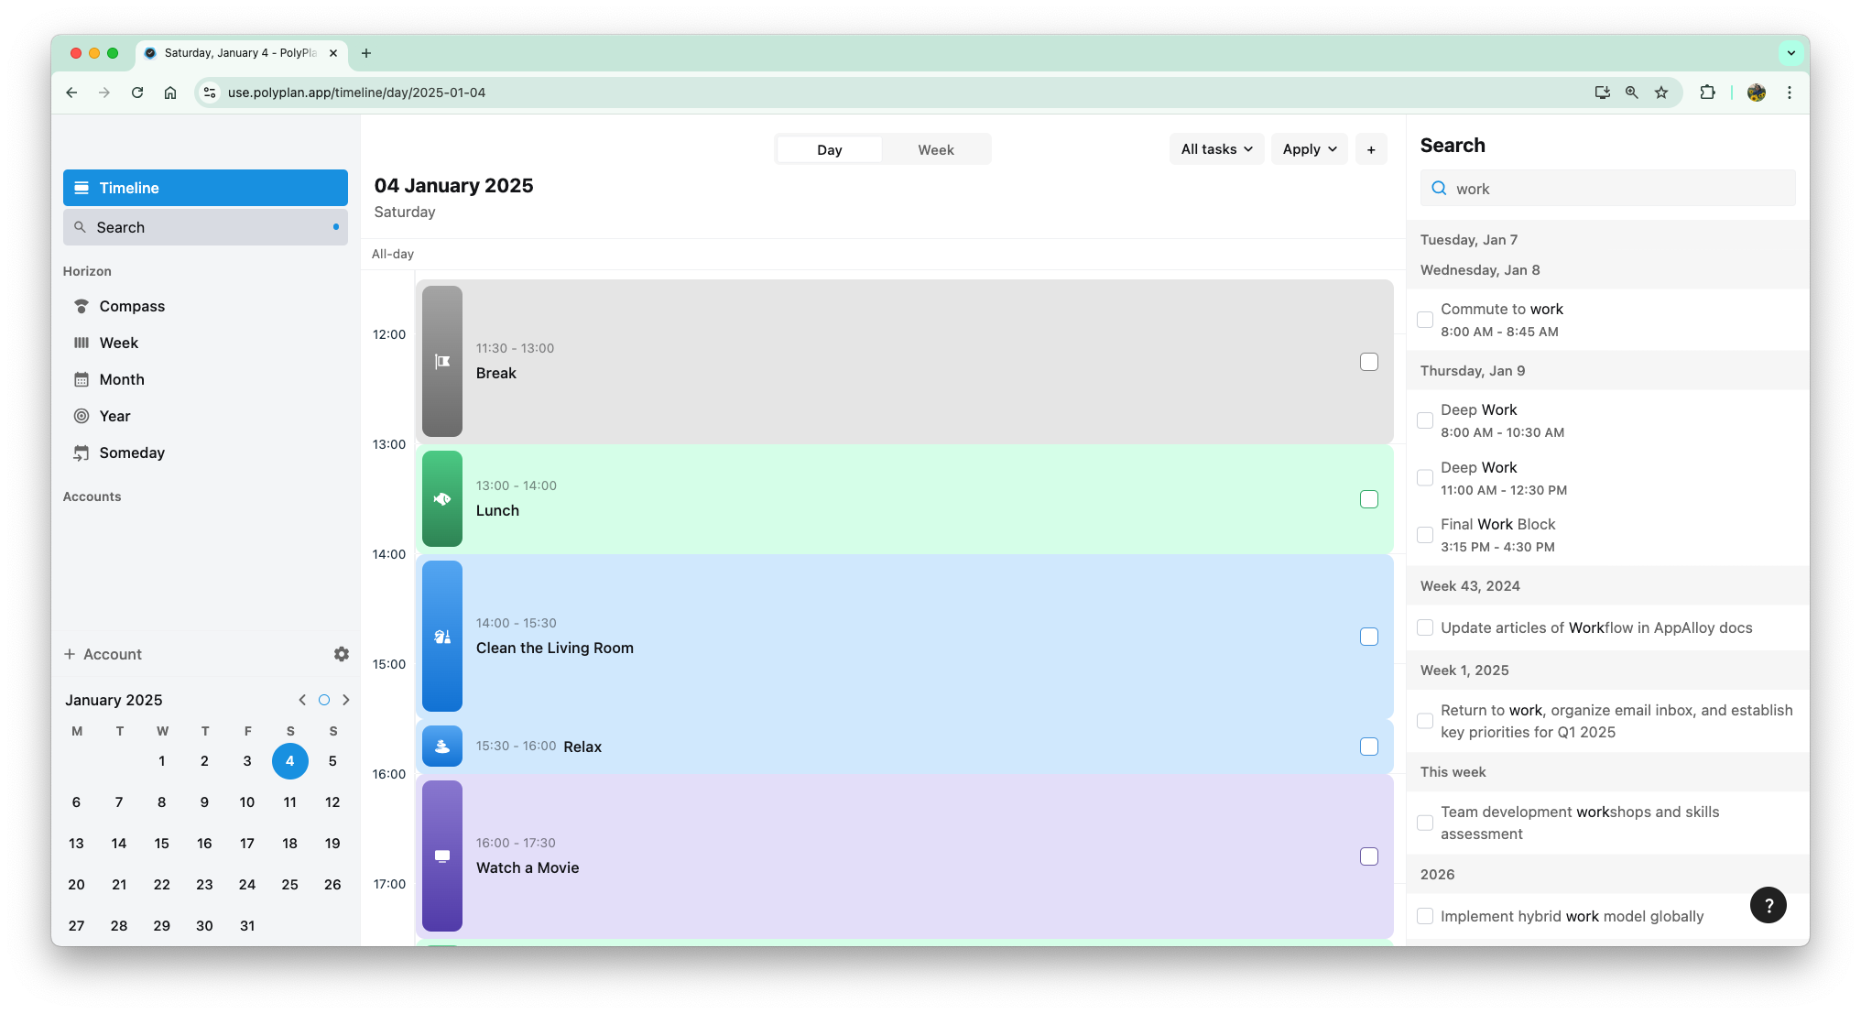Tick the Commute to work checkbox
Screen dimensions: 1861x1014
[x=1425, y=320]
